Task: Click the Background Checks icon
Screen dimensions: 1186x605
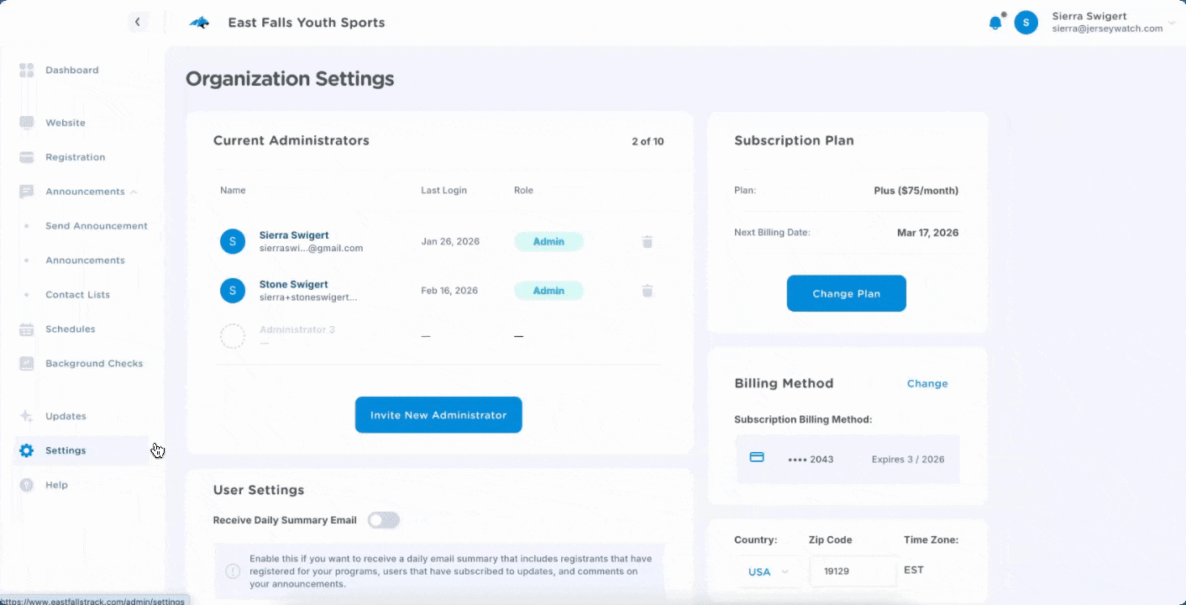Action: [x=27, y=364]
